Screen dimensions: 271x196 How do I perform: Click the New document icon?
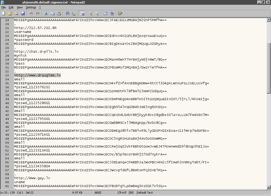click(4, 13)
